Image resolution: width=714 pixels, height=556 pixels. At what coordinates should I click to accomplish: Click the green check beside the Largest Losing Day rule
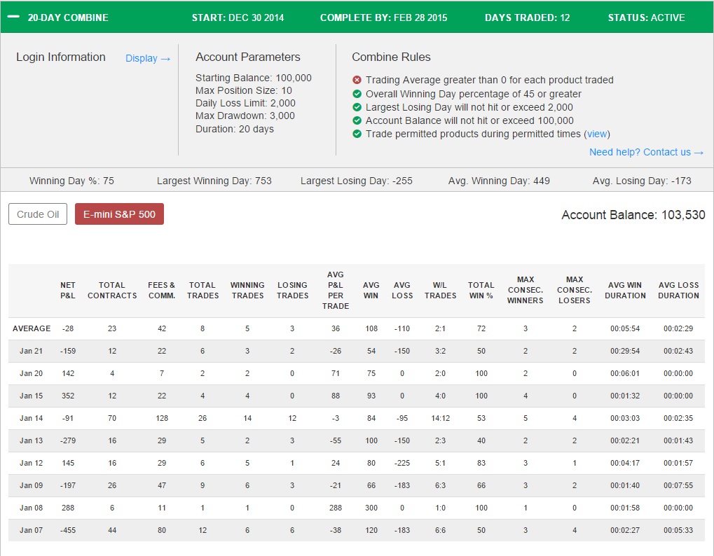pyautogui.click(x=357, y=107)
